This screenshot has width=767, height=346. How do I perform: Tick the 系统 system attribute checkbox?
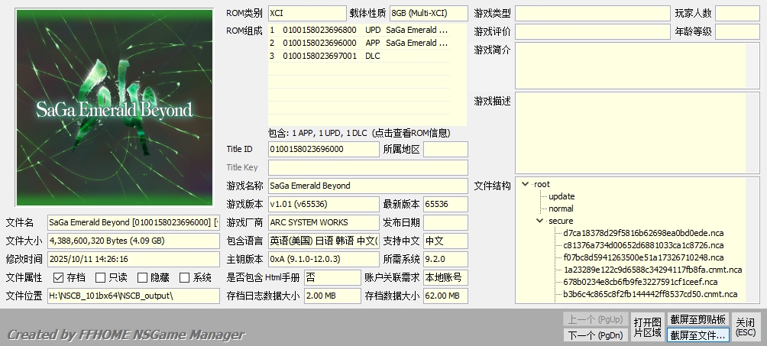click(x=184, y=278)
